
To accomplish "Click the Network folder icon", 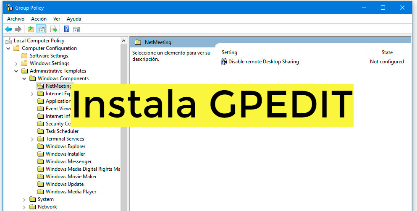I will 32,206.
